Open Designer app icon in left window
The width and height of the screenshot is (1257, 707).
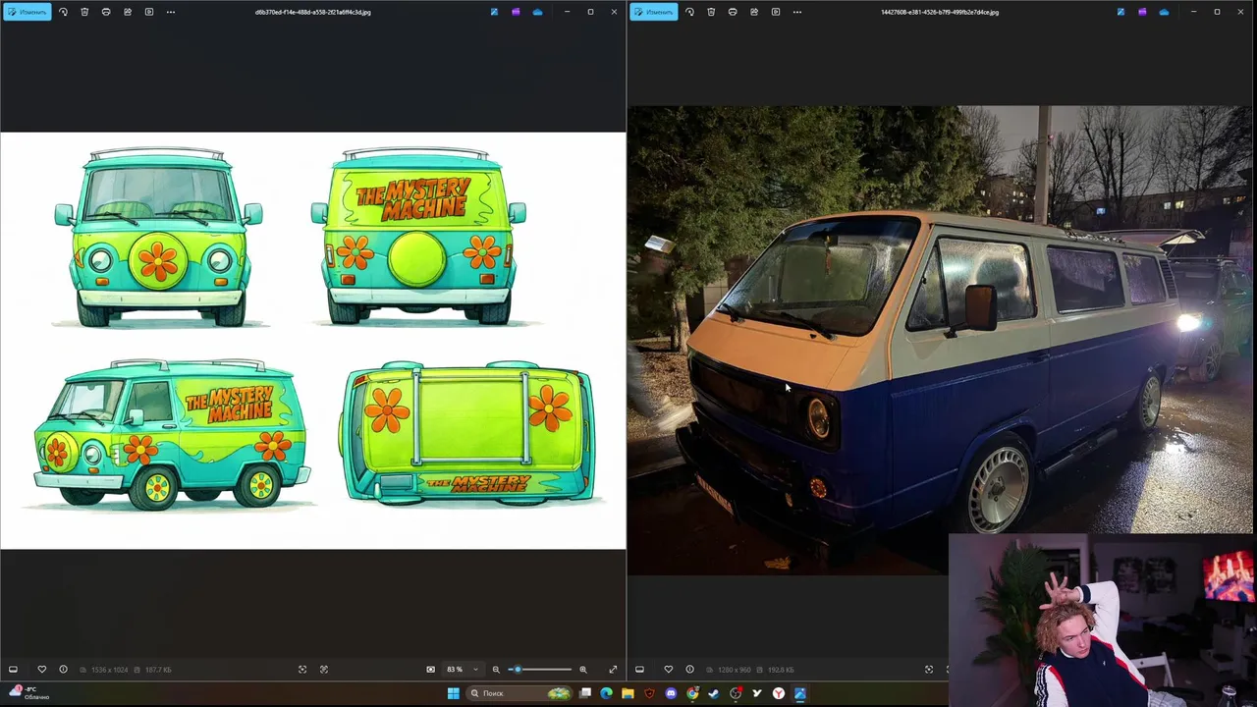[x=494, y=12]
